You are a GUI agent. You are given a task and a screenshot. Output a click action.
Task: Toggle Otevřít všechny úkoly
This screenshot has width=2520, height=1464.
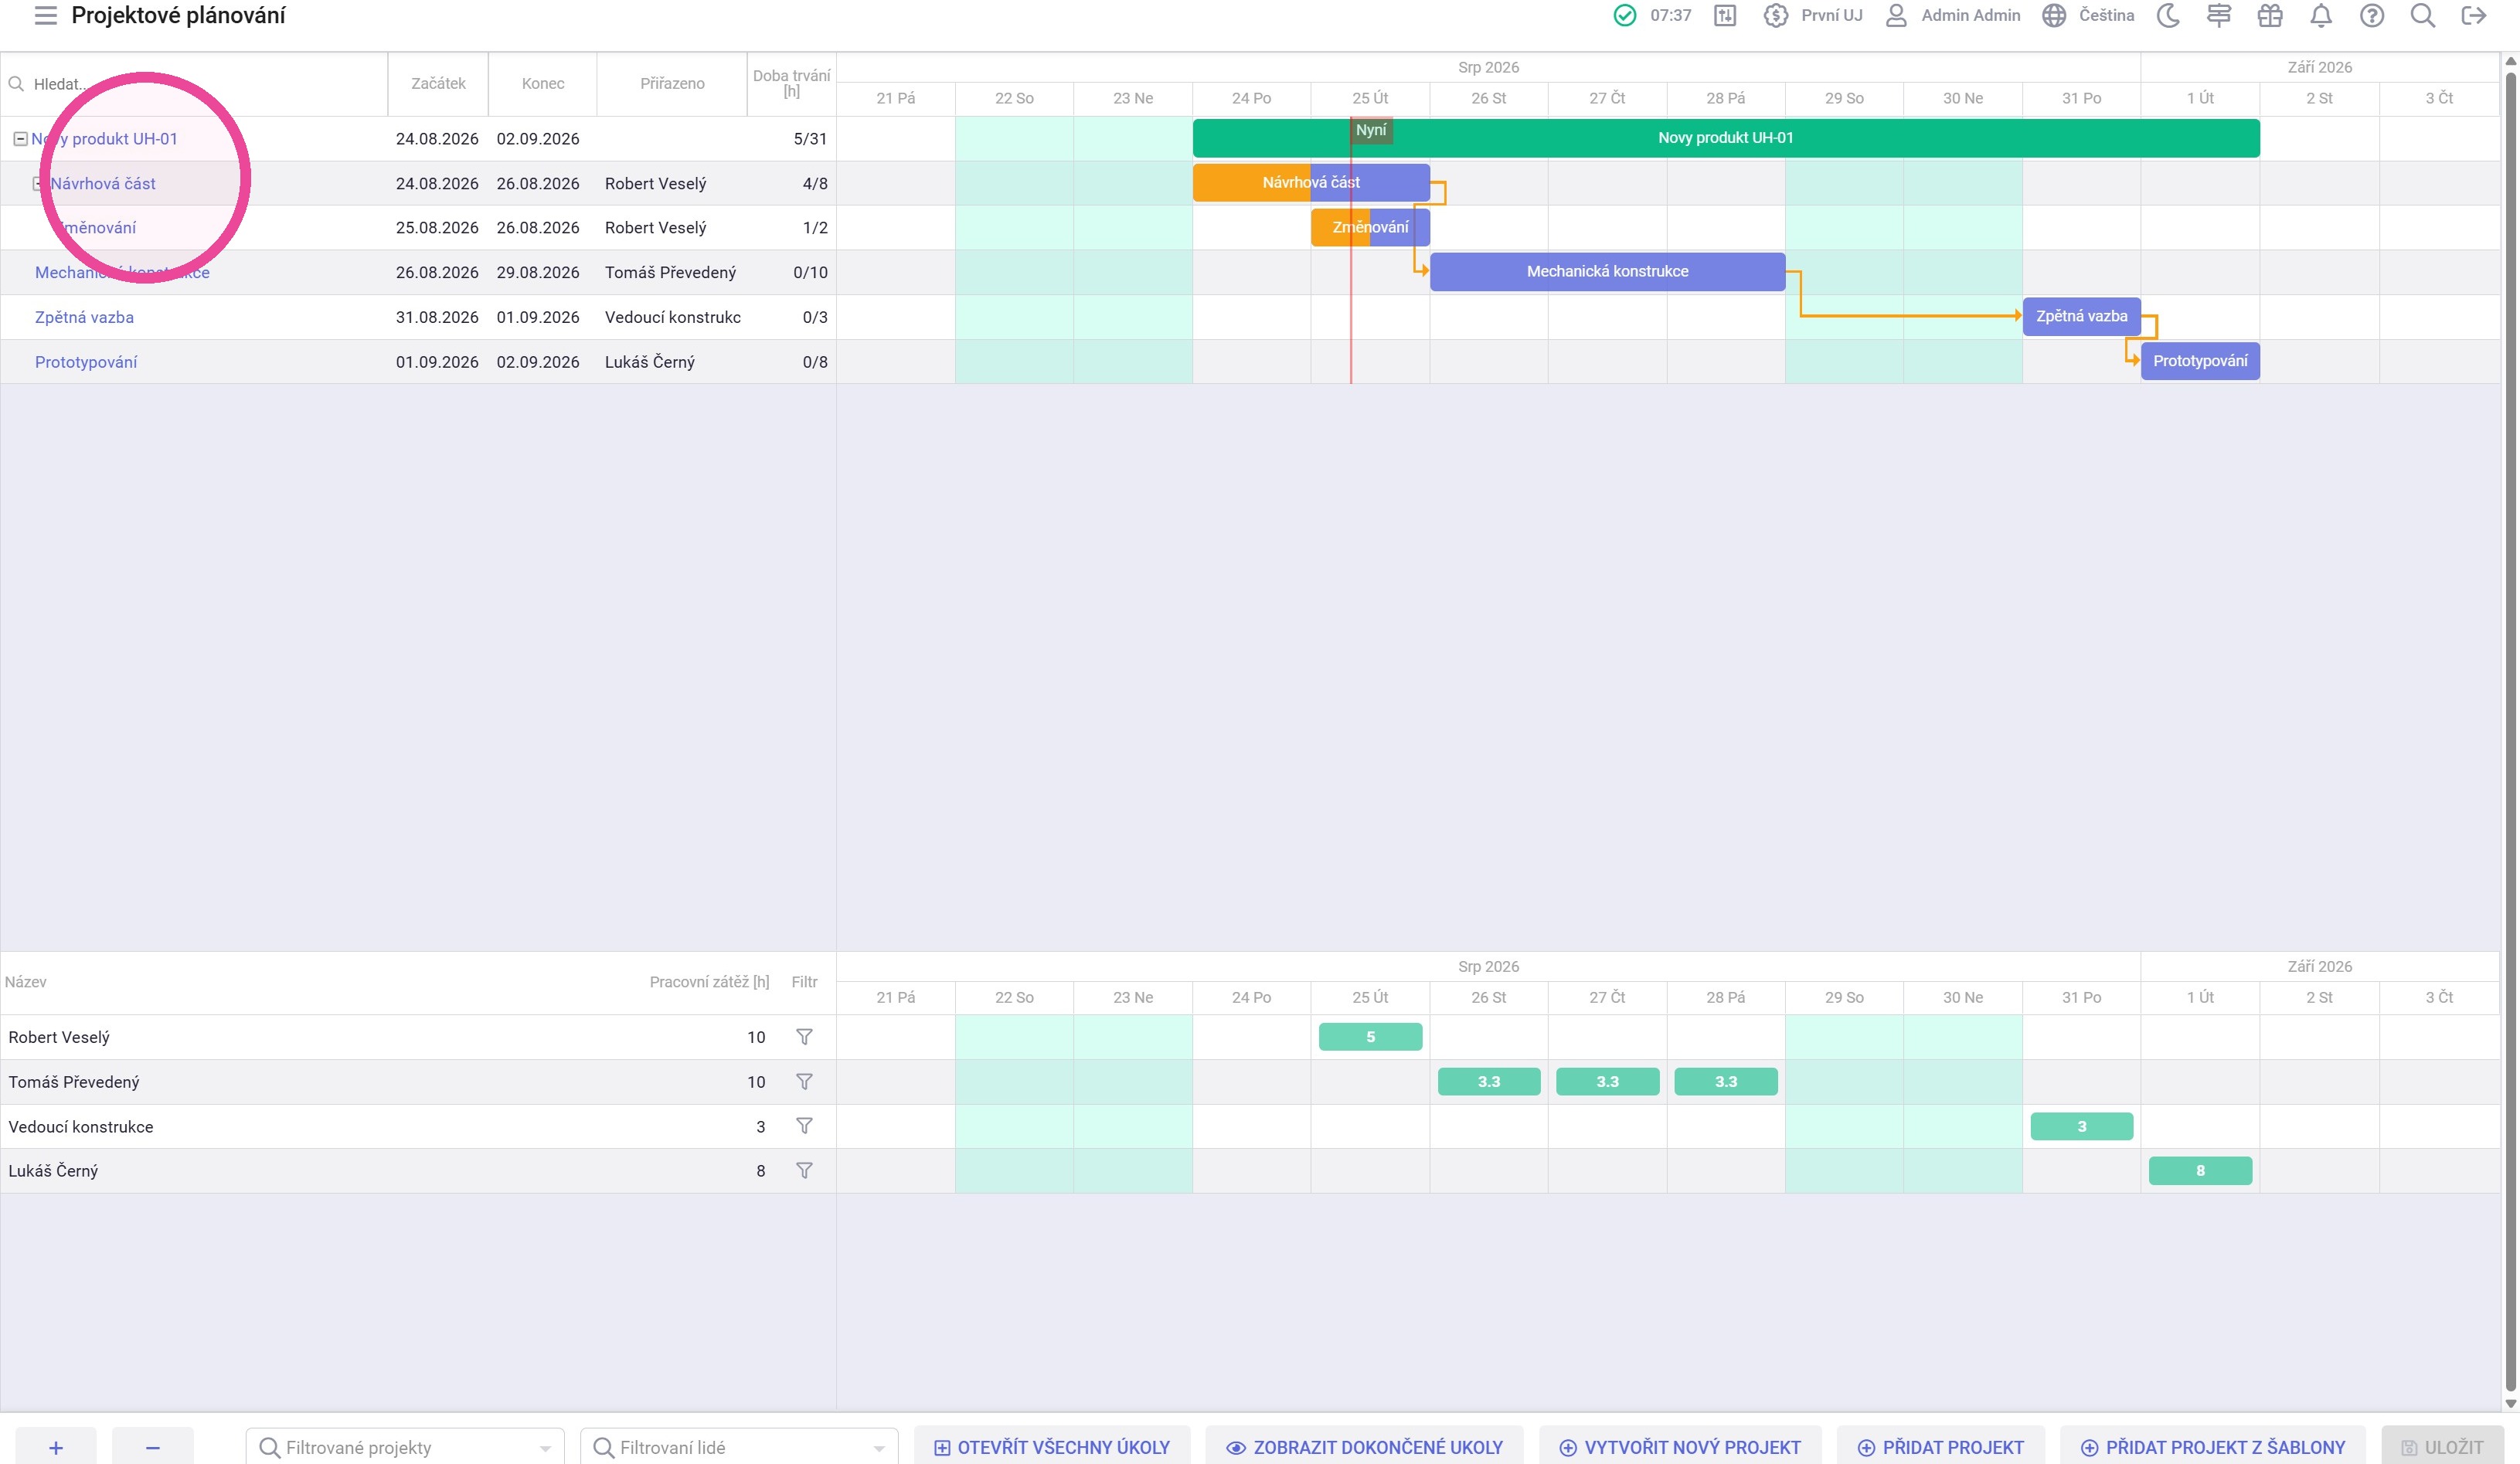(1052, 1447)
